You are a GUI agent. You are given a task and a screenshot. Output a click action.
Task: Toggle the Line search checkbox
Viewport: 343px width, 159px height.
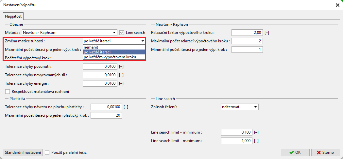click(122, 33)
